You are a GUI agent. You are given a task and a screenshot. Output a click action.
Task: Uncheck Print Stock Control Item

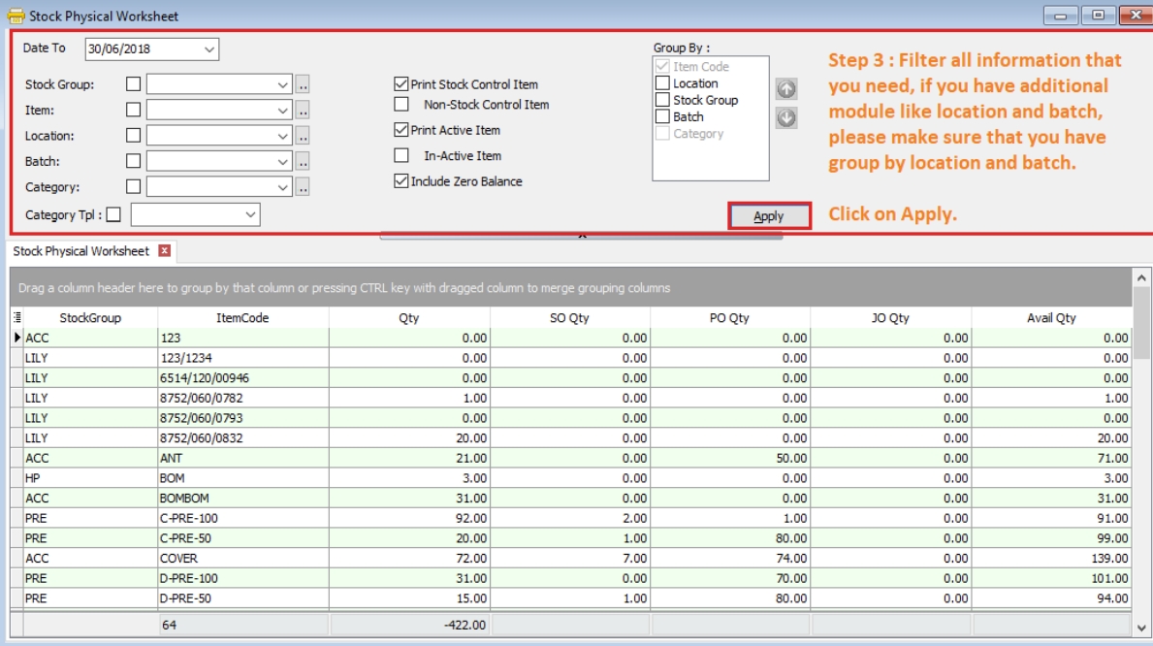point(401,84)
